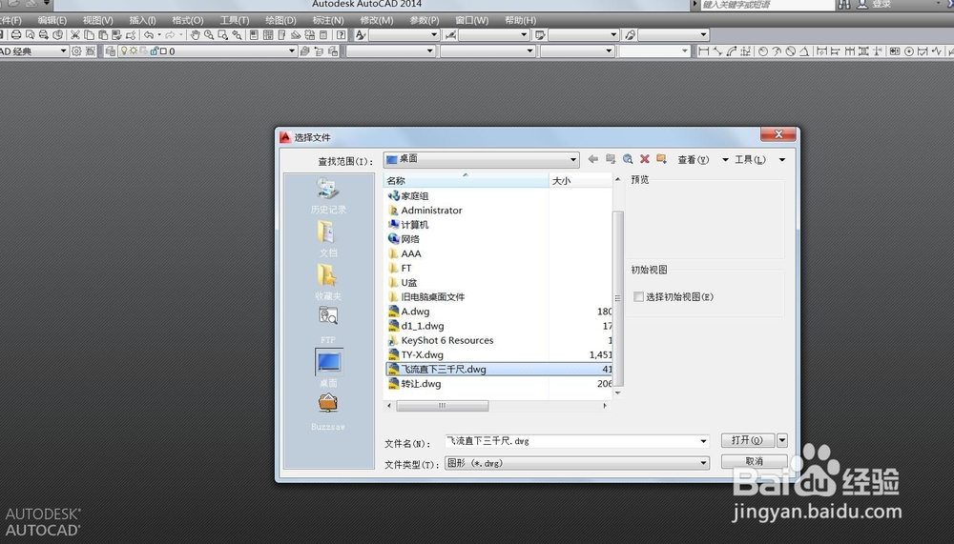
Task: Select the file 转让.dwg
Action: (x=421, y=384)
